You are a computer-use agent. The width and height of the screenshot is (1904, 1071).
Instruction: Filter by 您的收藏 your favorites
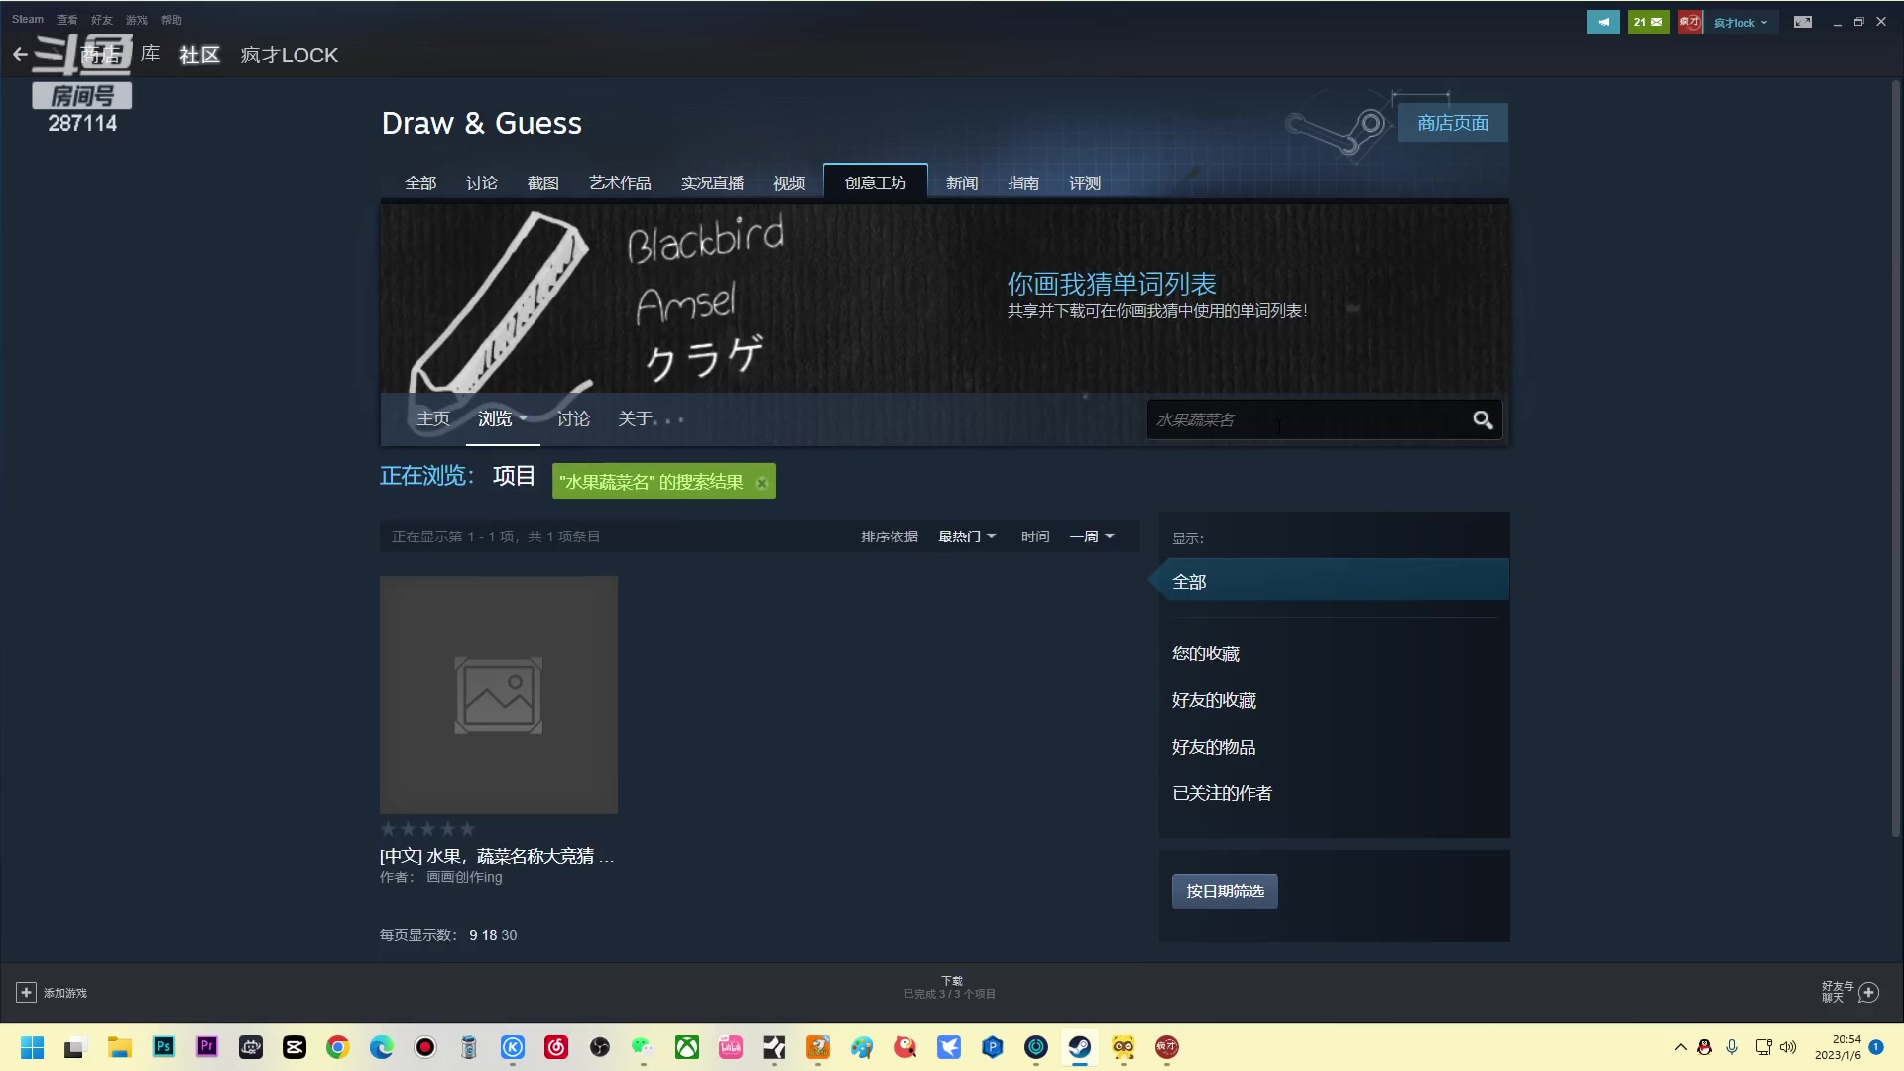[1206, 654]
